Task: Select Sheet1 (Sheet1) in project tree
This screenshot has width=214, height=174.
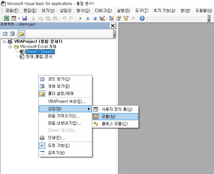Action: 40,52
